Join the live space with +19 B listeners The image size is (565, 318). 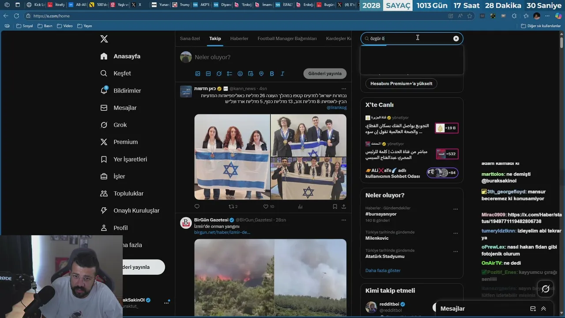[x=446, y=128]
